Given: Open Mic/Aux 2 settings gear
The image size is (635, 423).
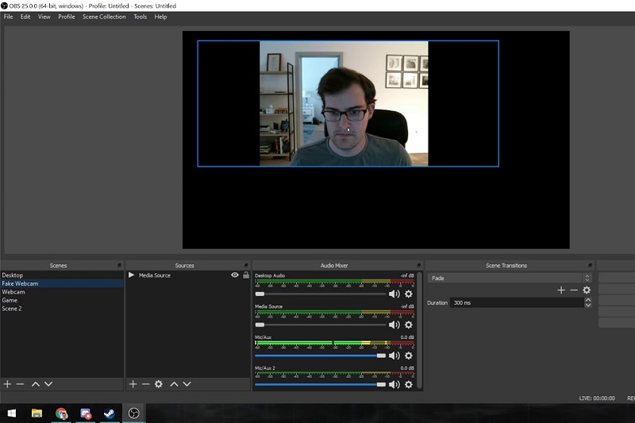Looking at the screenshot, I should point(409,384).
